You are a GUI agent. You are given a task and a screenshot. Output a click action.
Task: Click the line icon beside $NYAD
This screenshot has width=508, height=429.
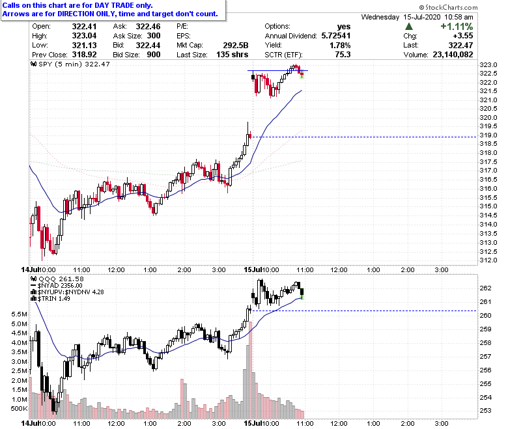pyautogui.click(x=33, y=286)
